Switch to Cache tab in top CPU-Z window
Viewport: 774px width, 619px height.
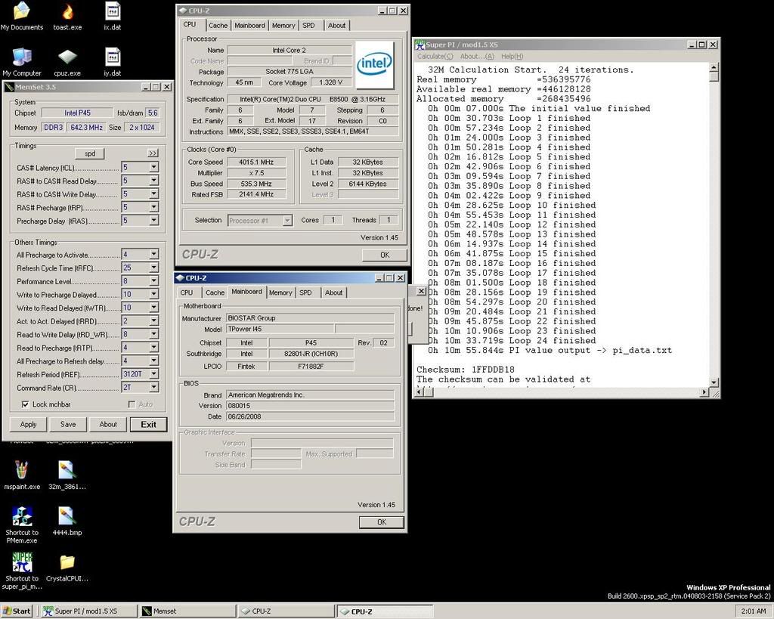click(218, 25)
